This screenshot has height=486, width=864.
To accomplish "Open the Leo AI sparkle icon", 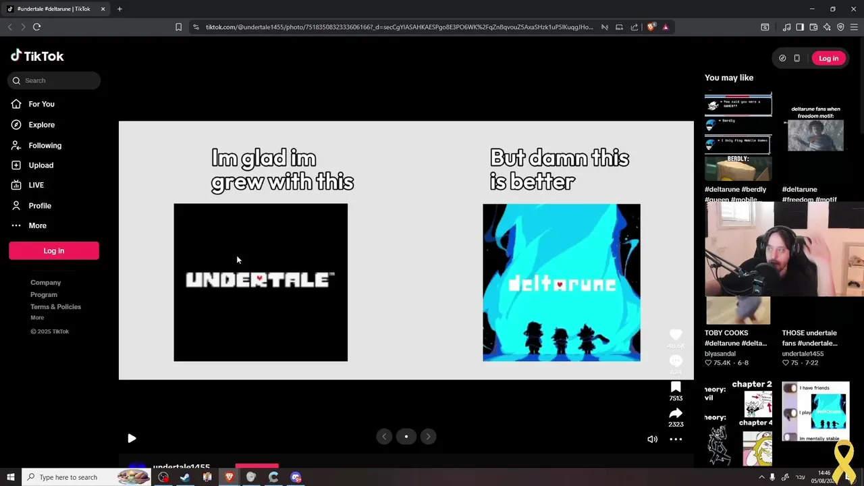I will [x=827, y=27].
